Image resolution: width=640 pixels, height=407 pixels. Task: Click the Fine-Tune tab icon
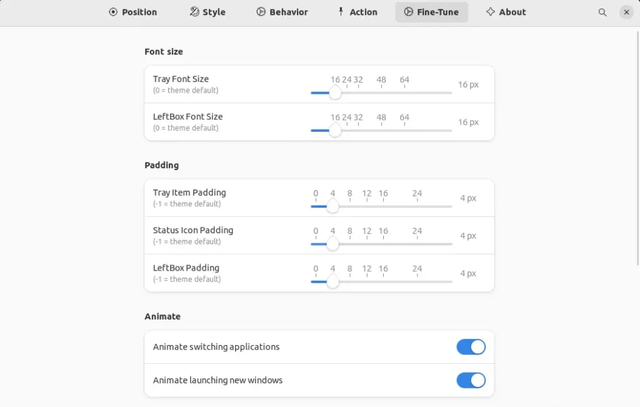pyautogui.click(x=408, y=12)
